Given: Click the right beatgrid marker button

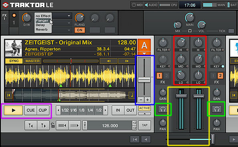Looking at the screenshot, I should point(43,125).
